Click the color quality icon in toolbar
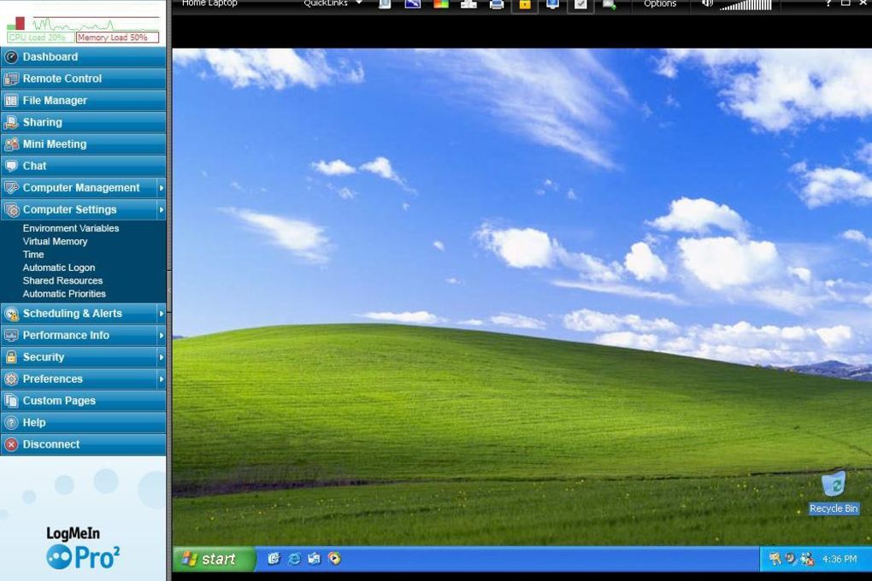This screenshot has width=872, height=581. click(x=441, y=4)
